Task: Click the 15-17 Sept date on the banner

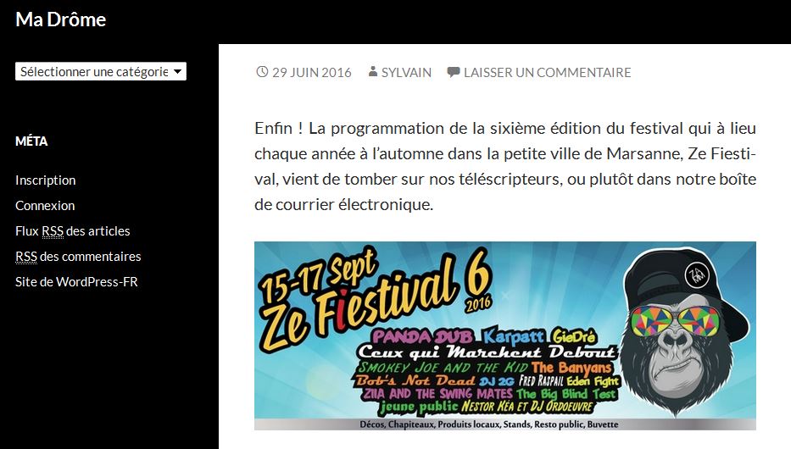Action: [x=318, y=274]
